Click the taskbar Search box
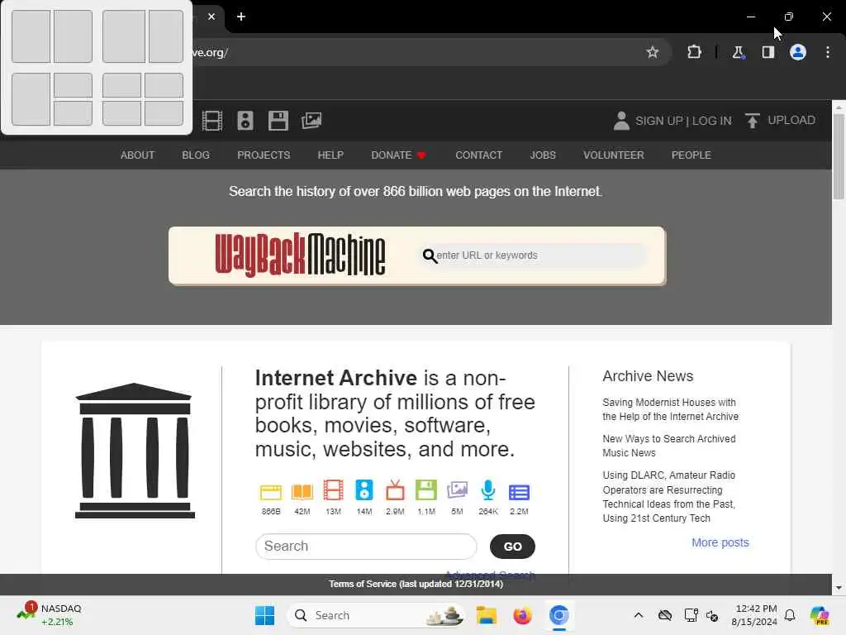 tap(376, 615)
